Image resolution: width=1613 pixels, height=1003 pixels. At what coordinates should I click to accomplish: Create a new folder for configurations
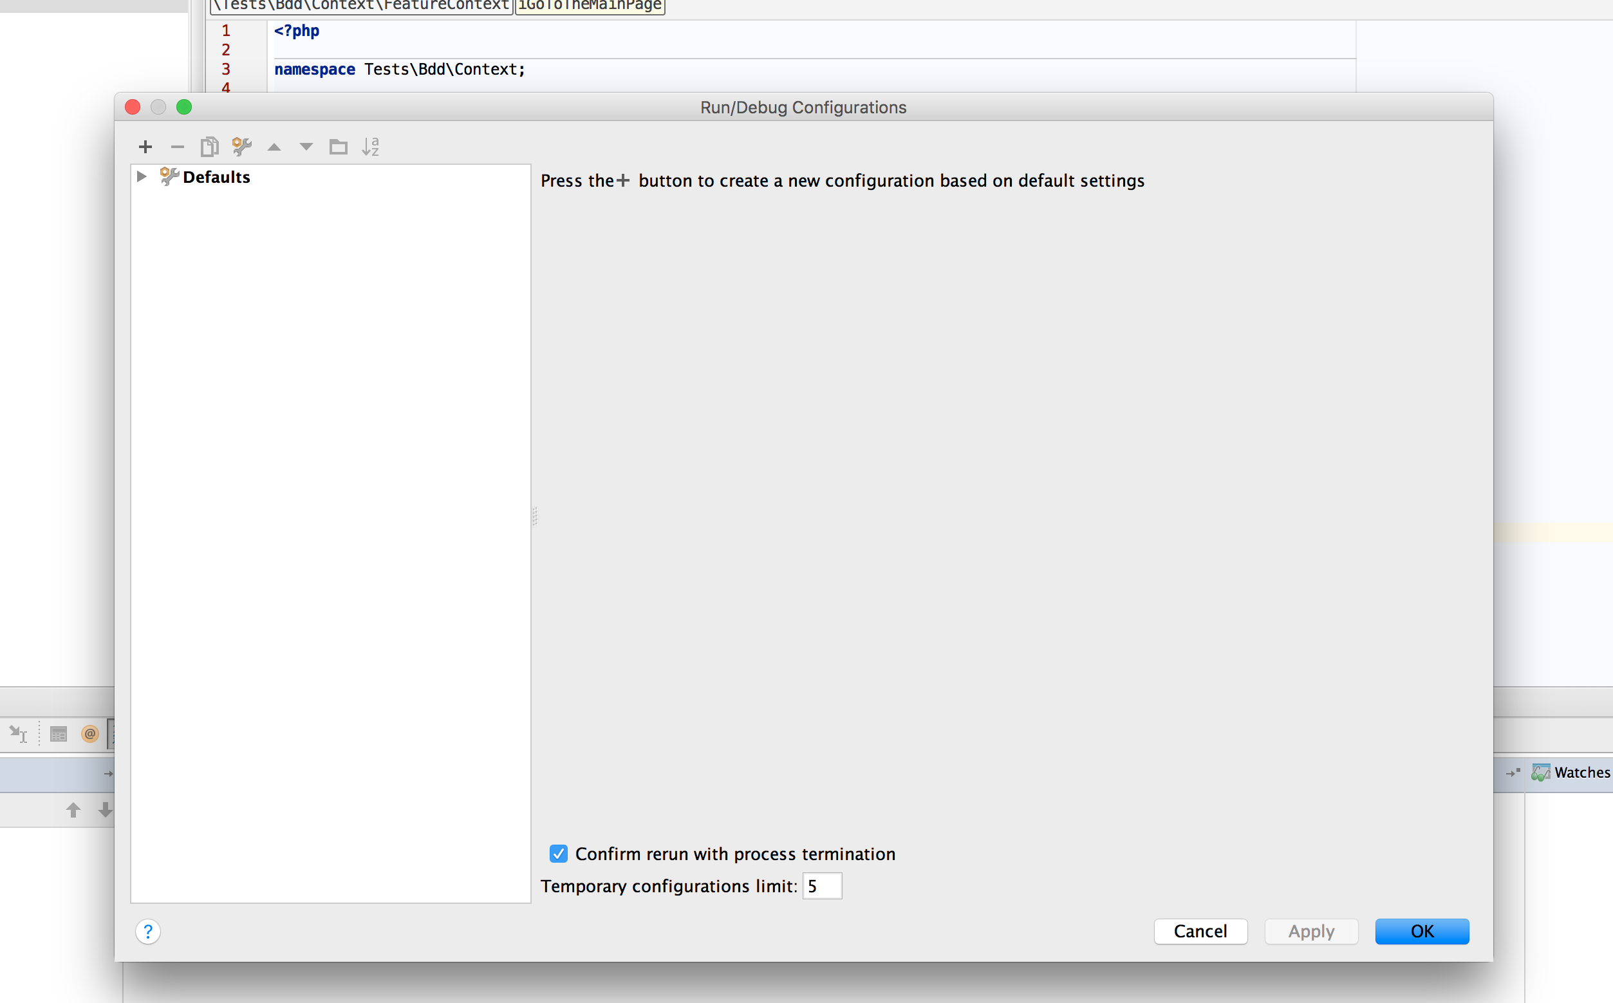339,147
